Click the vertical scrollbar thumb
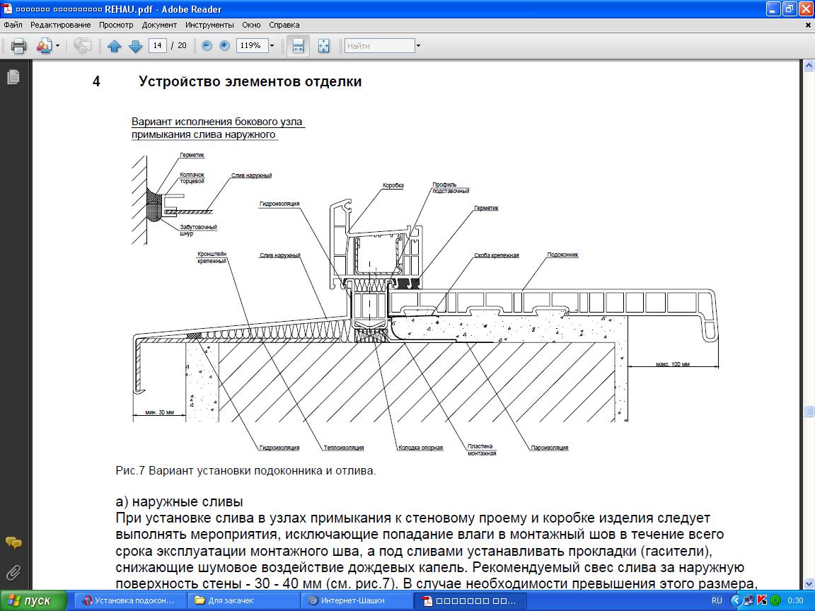 click(809, 411)
